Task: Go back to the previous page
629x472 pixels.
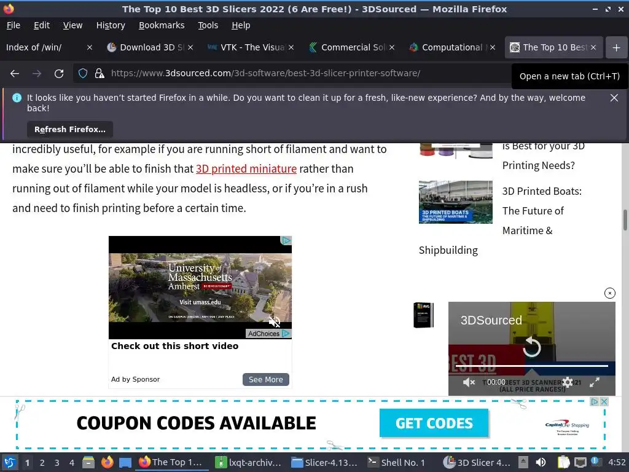Action: [15, 74]
